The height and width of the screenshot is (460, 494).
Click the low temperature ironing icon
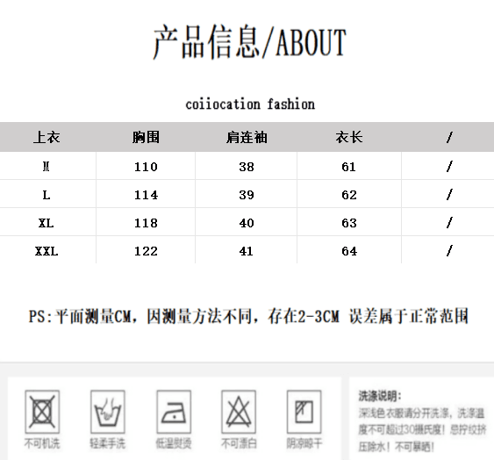174,412
